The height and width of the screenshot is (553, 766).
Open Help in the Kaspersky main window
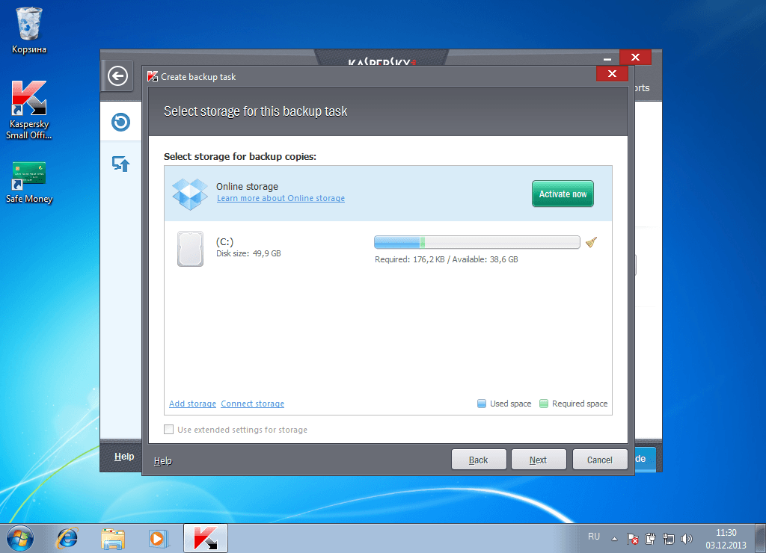pos(124,457)
